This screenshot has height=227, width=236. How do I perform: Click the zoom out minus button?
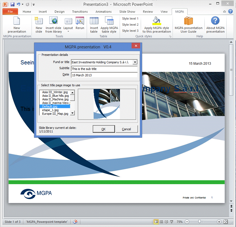[187, 222]
